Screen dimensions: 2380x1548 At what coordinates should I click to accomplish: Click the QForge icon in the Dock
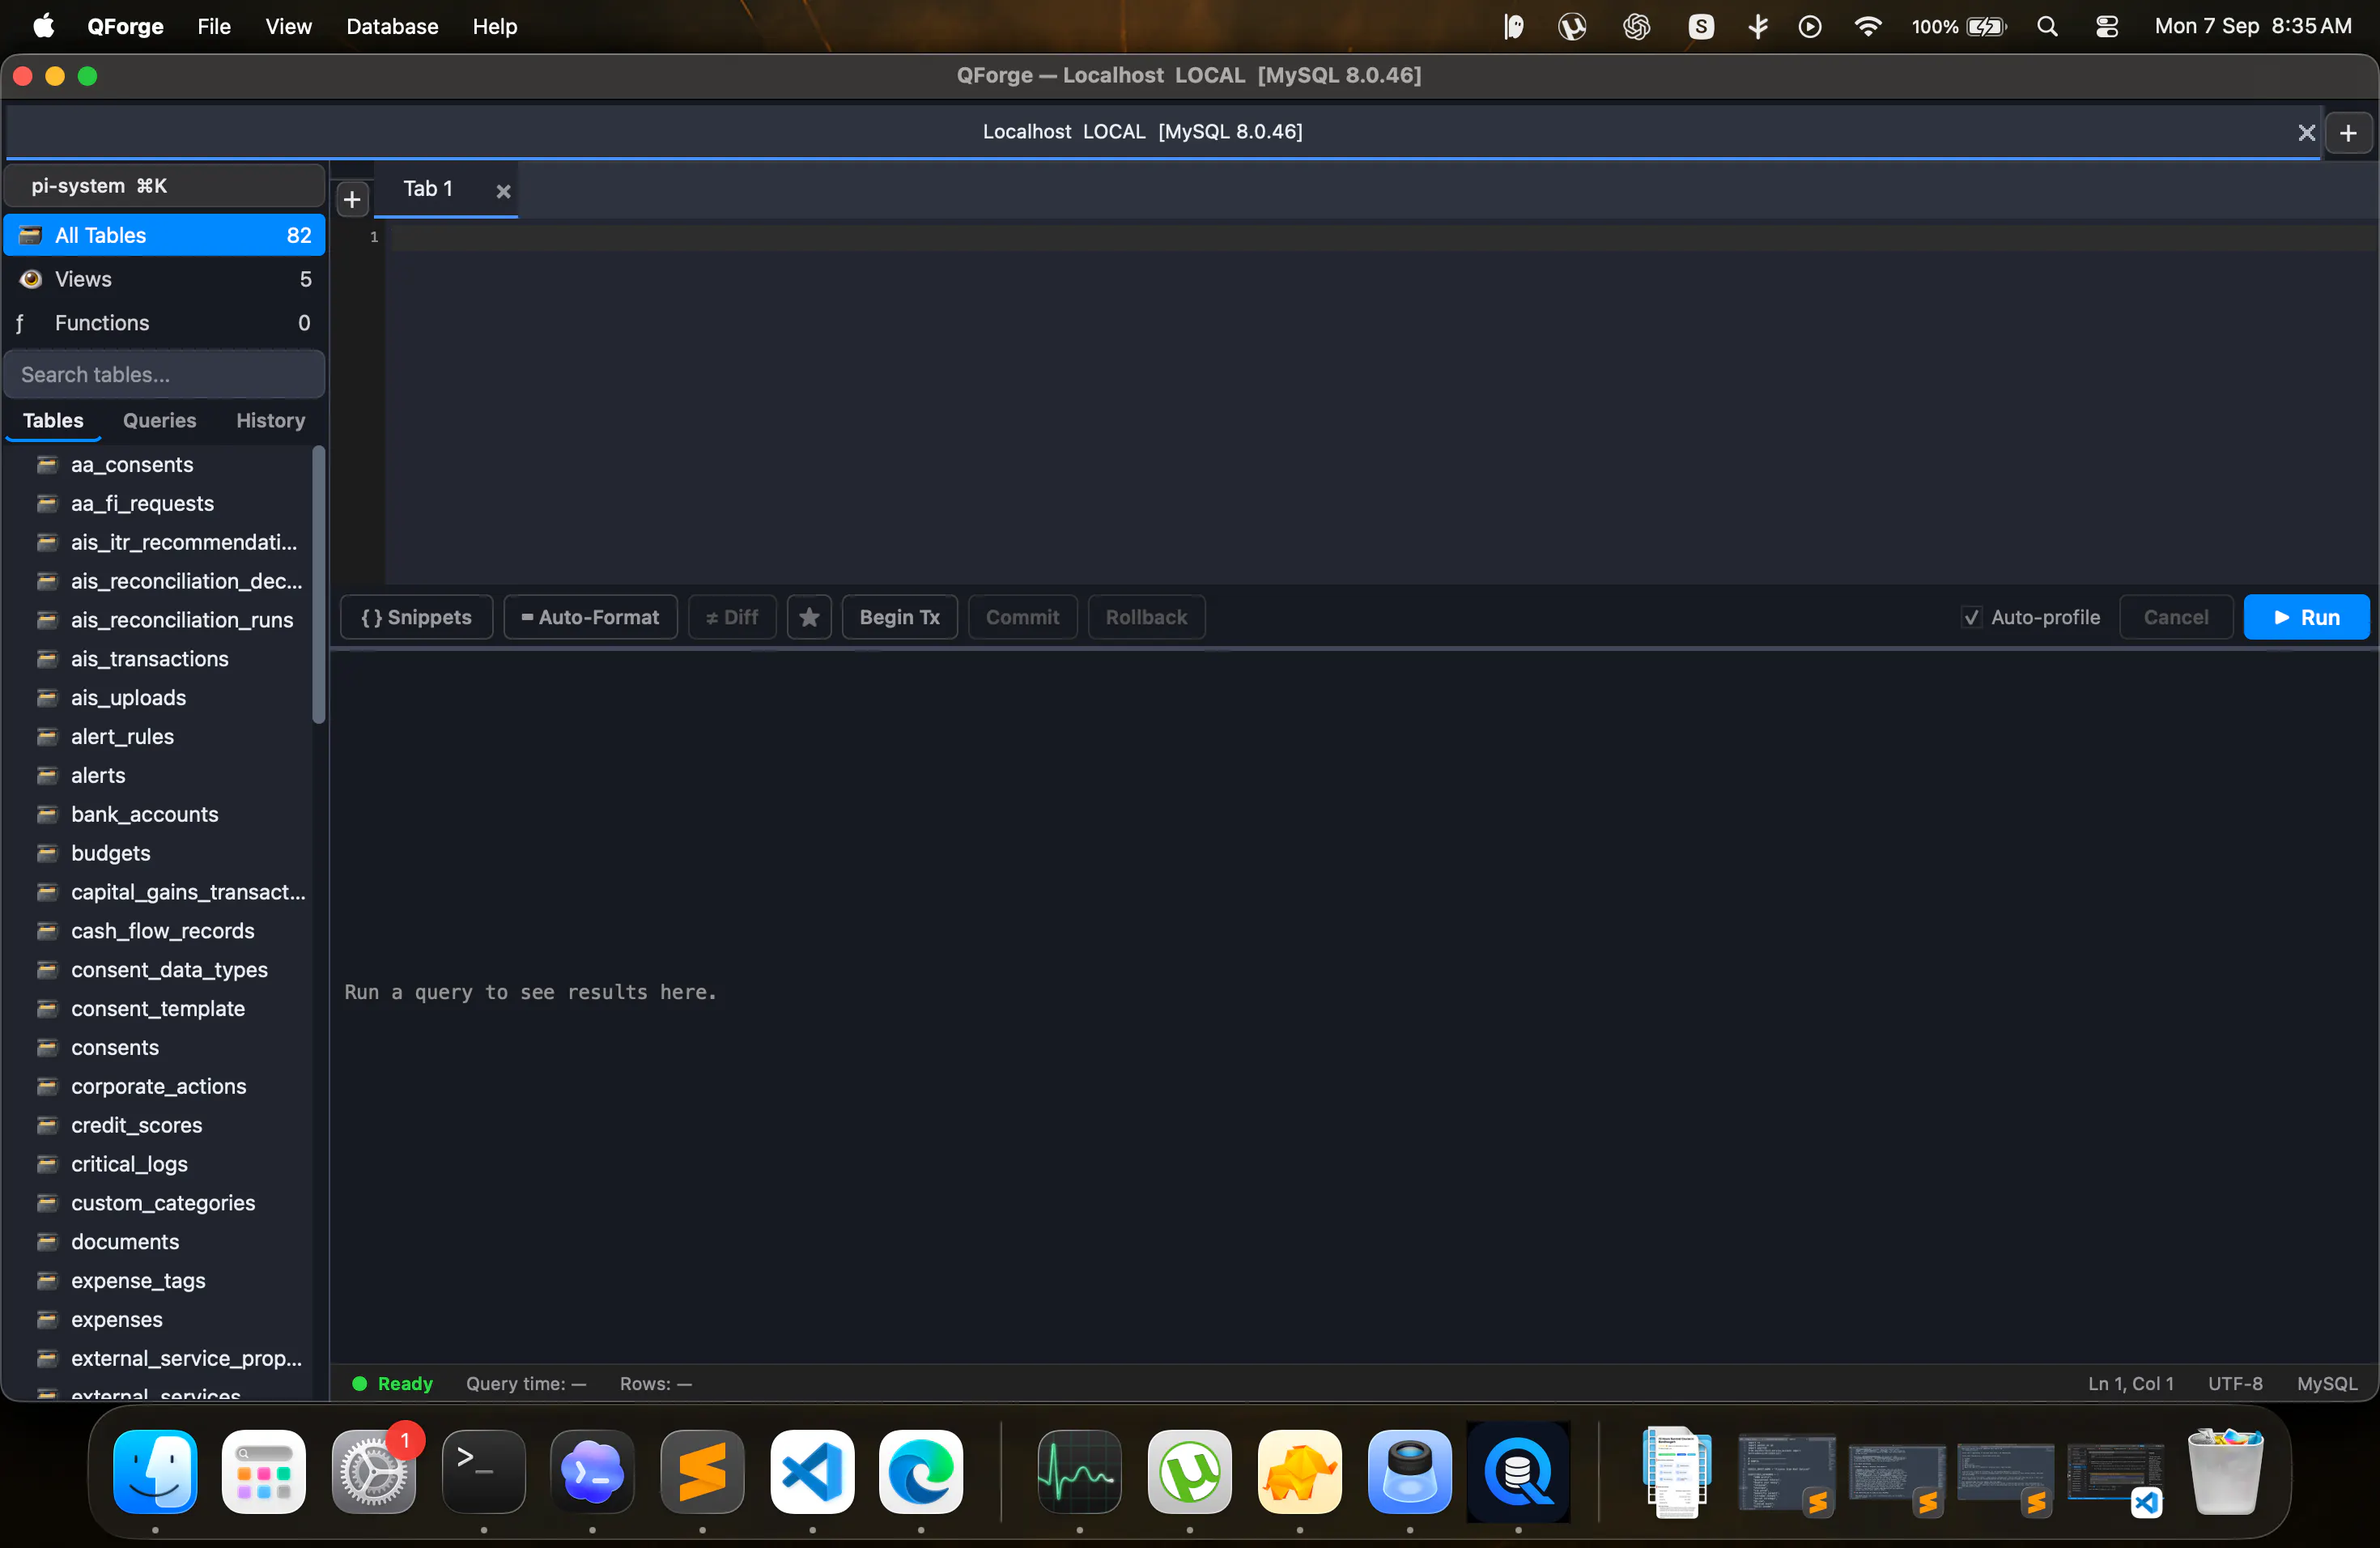point(1518,1471)
